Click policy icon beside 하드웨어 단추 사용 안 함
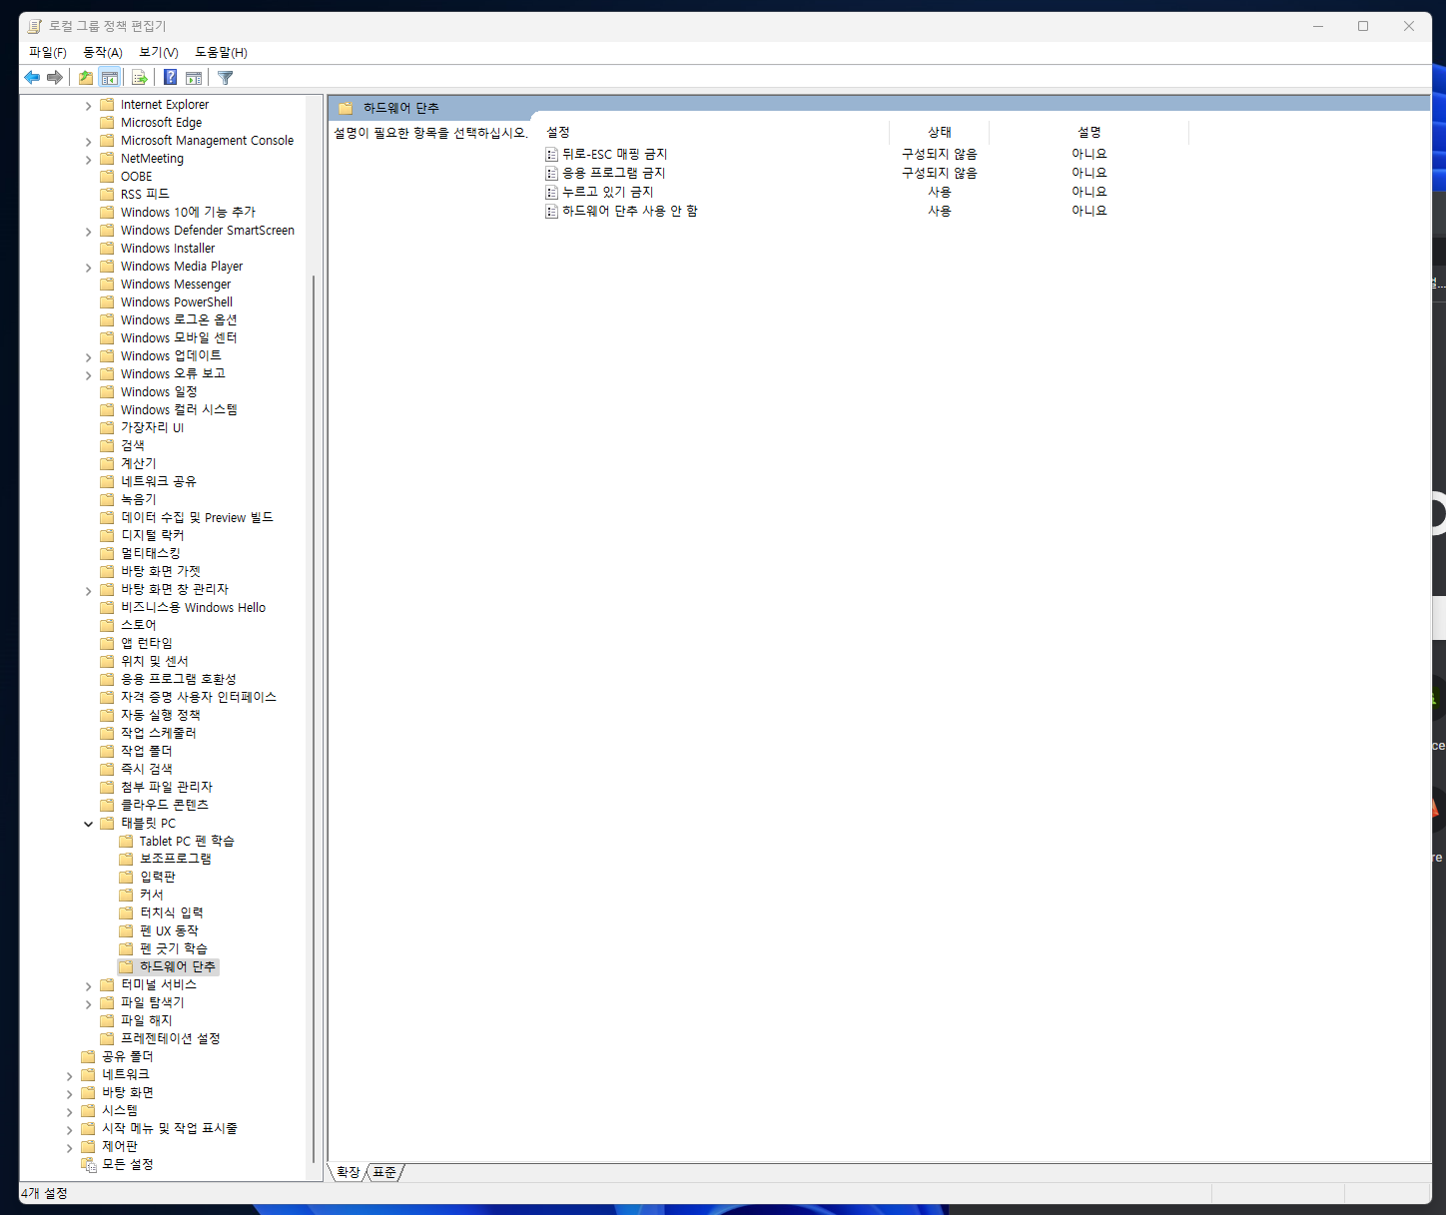1446x1215 pixels. [551, 211]
